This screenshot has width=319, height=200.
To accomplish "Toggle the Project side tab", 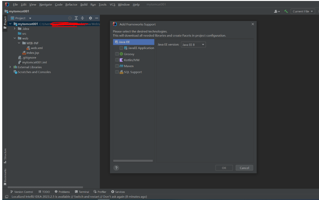I will [x=5, y=23].
